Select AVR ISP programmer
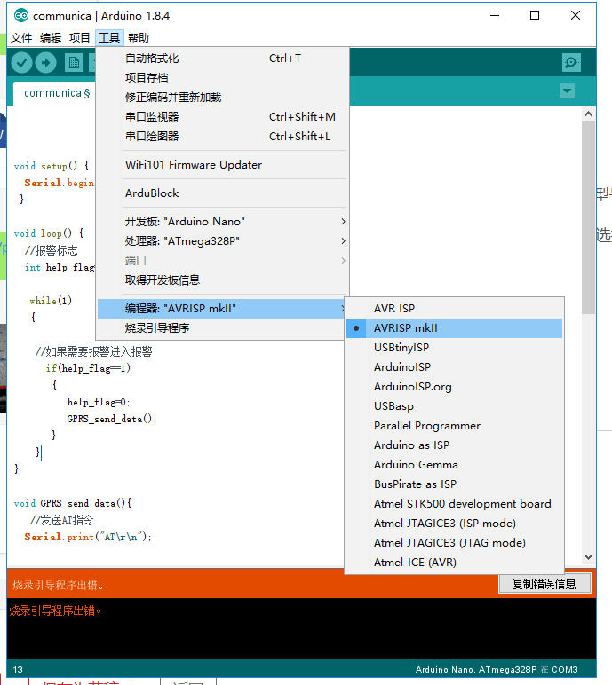The width and height of the screenshot is (612, 685). click(x=454, y=309)
